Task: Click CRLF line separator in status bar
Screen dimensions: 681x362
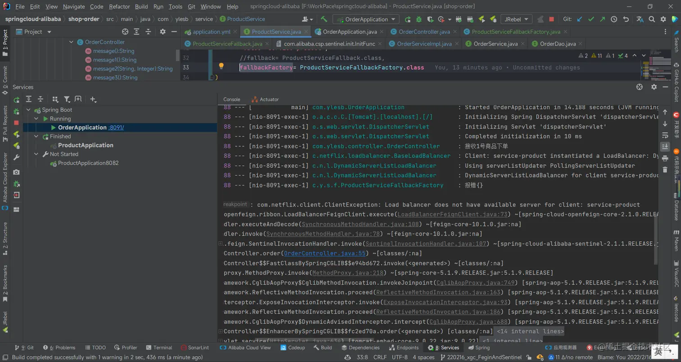Action: click(380, 357)
